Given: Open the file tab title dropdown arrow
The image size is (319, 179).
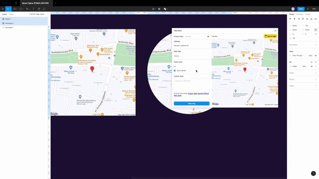Looking at the screenshot, I should (51, 3).
